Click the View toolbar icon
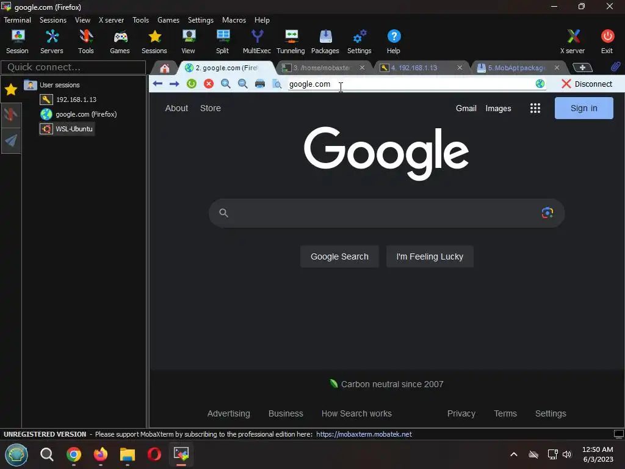Viewport: 625px width, 469px height. pyautogui.click(x=189, y=42)
